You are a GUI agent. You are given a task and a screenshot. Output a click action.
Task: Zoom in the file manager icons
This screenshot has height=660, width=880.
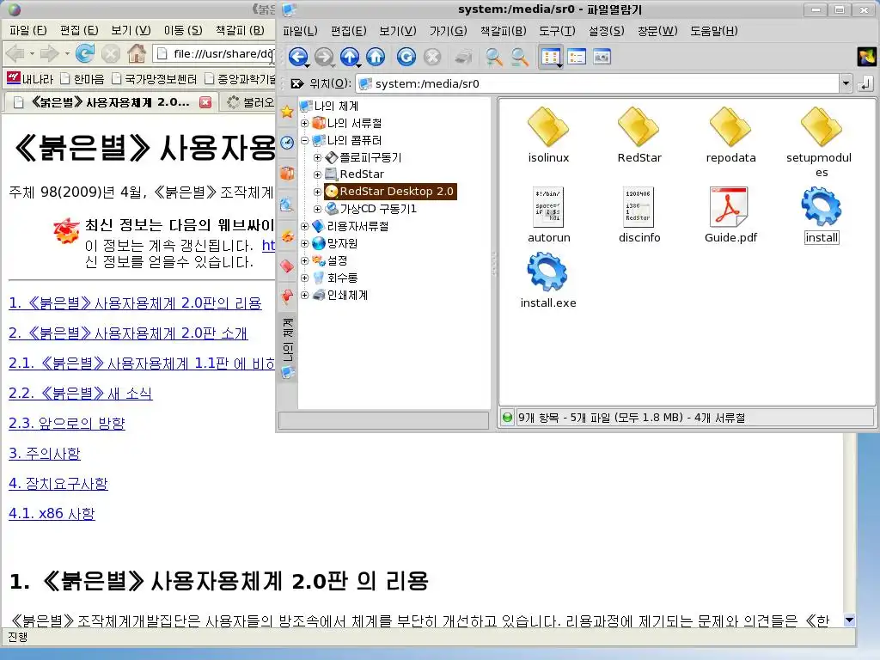(494, 57)
